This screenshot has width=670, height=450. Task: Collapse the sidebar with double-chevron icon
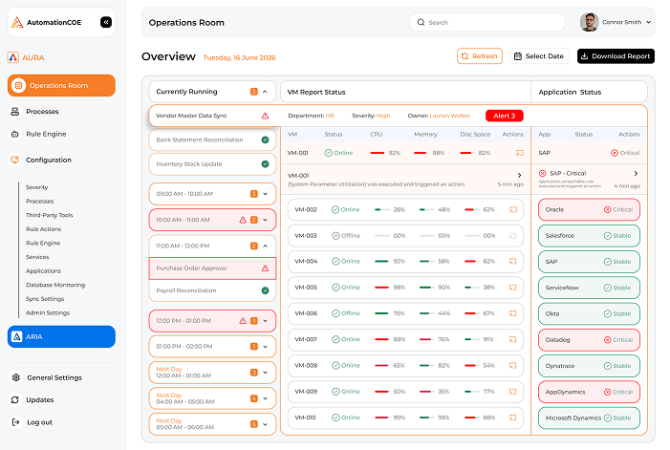[106, 22]
